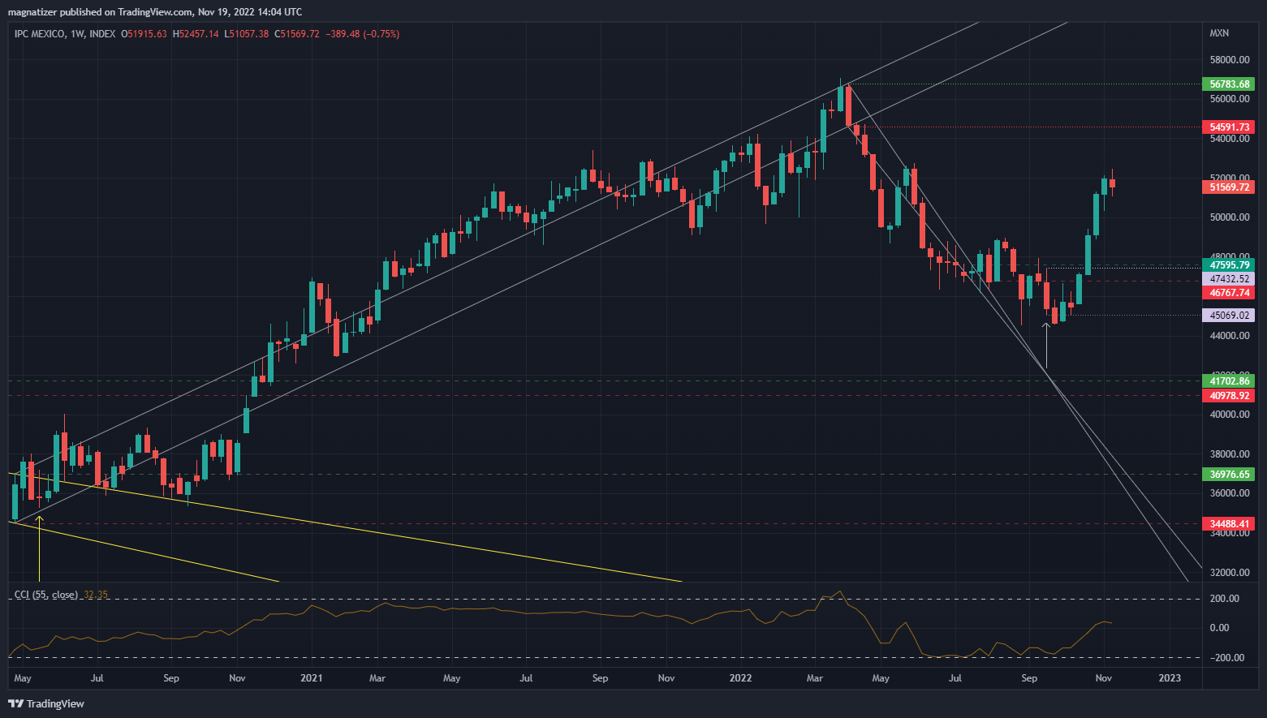
Task: Select the red 34488.41 price label
Action: [1229, 524]
